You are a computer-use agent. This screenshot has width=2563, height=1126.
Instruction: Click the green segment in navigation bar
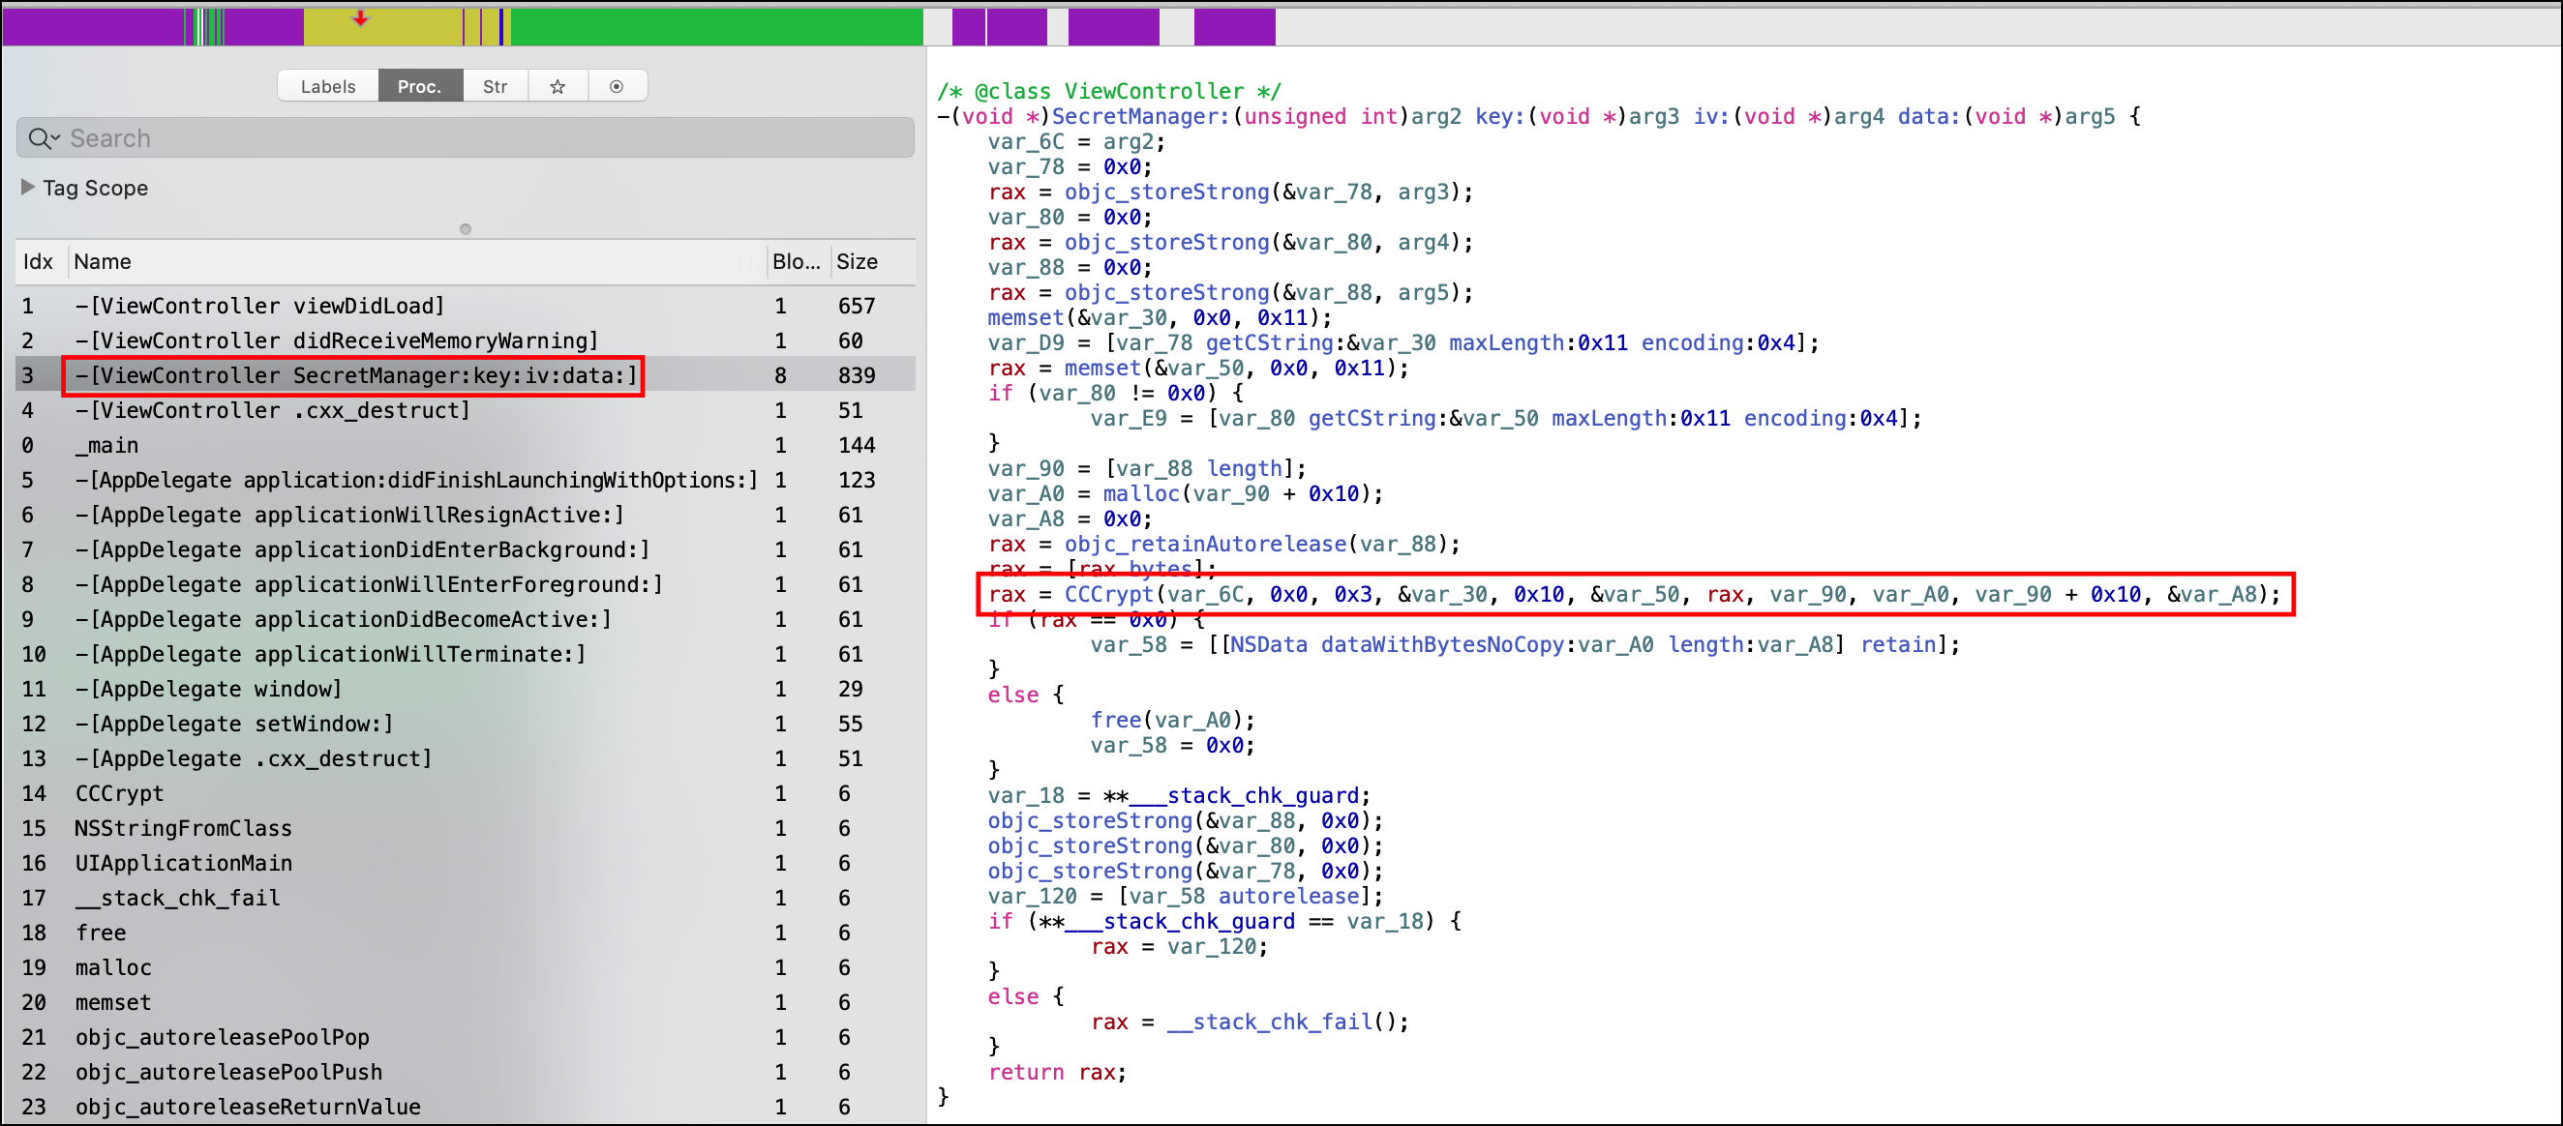tap(716, 27)
